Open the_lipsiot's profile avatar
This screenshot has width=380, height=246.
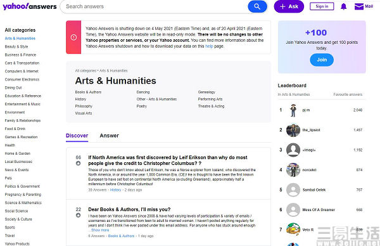pyautogui.click(x=293, y=130)
